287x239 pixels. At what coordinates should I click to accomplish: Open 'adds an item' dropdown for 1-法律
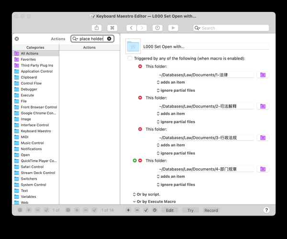171,82
